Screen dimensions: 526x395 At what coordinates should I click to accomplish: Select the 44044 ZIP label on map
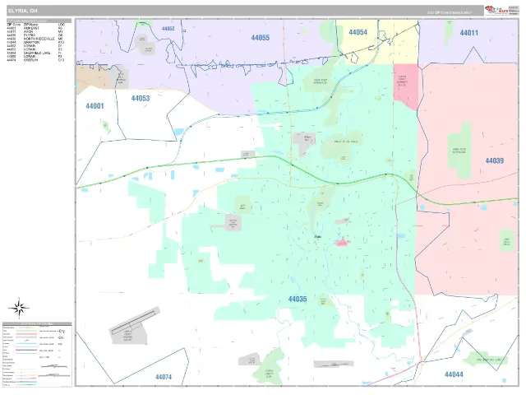point(454,374)
